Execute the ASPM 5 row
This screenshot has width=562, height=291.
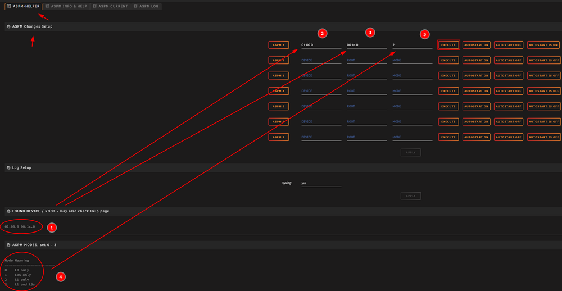point(448,106)
